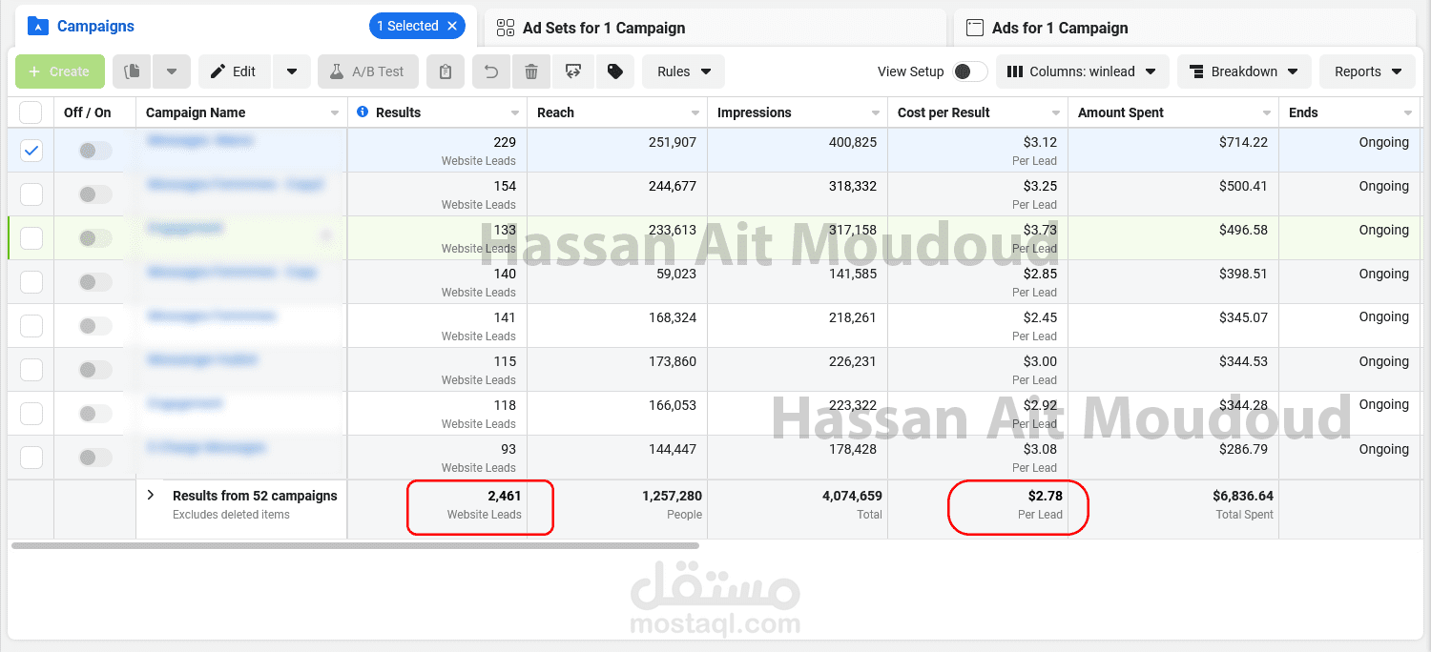The height and width of the screenshot is (652, 1431).
Task: Uncheck the row with 229 Website Leads
Action: click(x=31, y=151)
